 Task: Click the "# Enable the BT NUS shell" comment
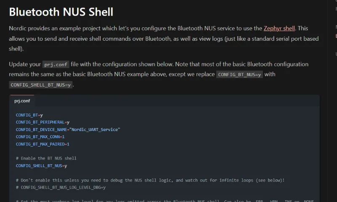tap(46, 158)
